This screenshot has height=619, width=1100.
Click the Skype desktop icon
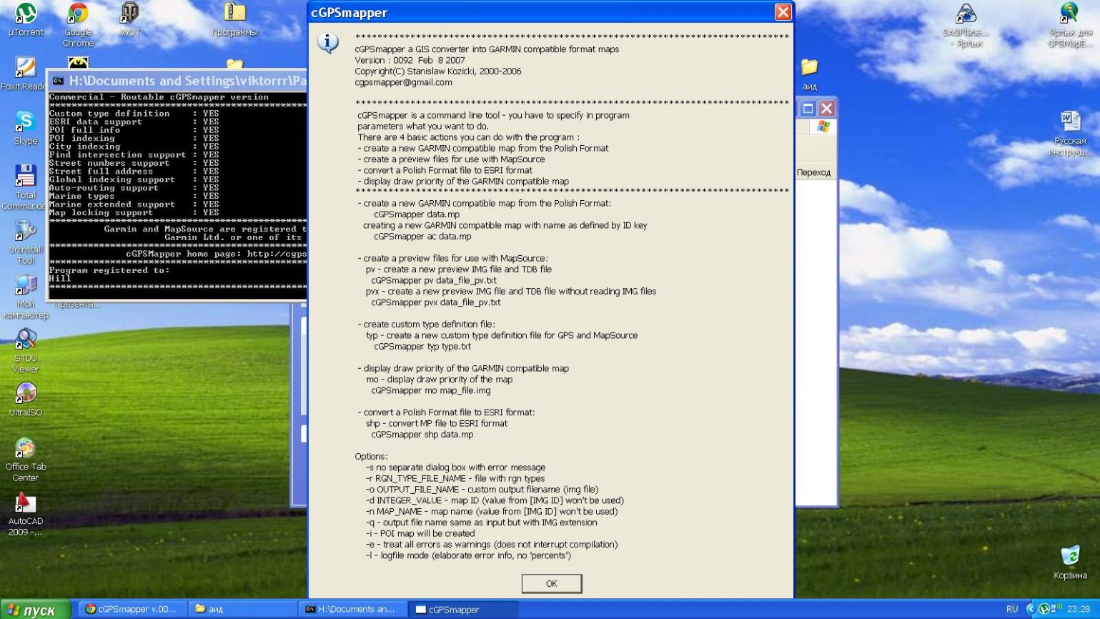tap(26, 122)
